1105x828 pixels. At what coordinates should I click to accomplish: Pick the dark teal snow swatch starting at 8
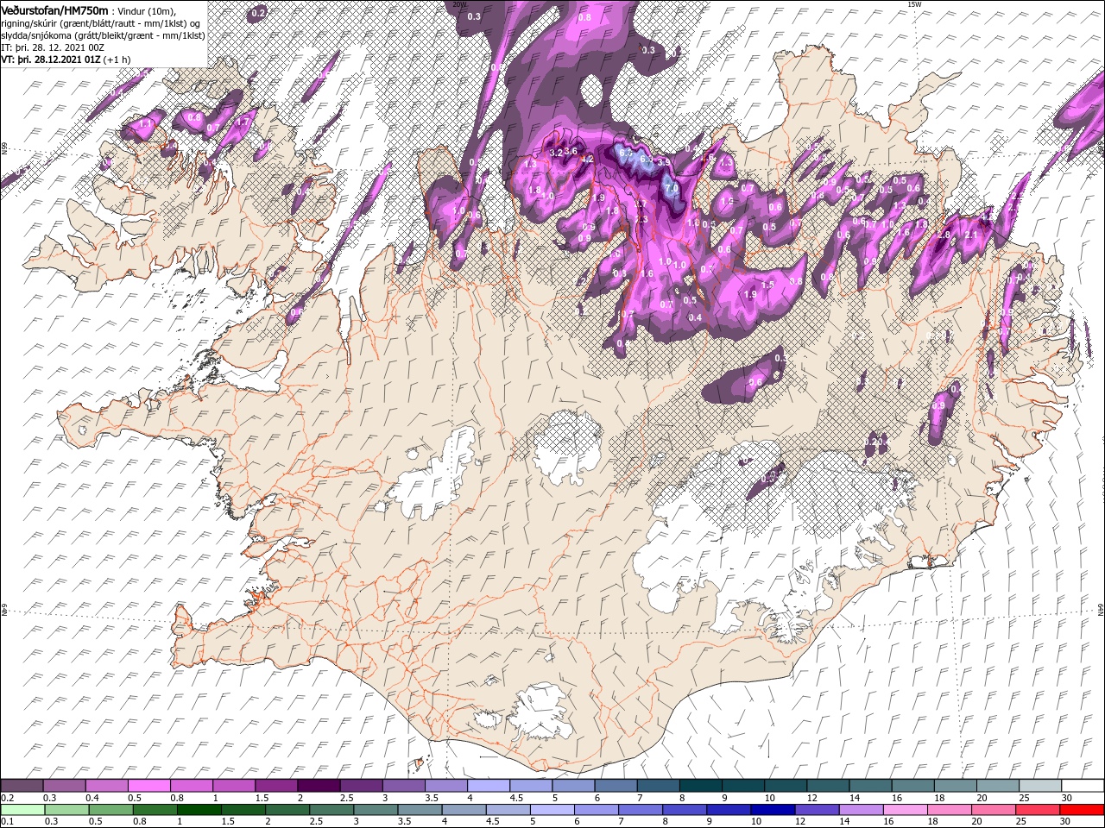point(701,785)
